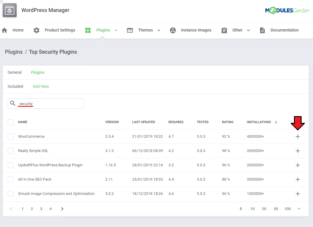The width and height of the screenshot is (313, 227).
Task: Click Really Simple SSL plugin name
Action: pyautogui.click(x=33, y=151)
